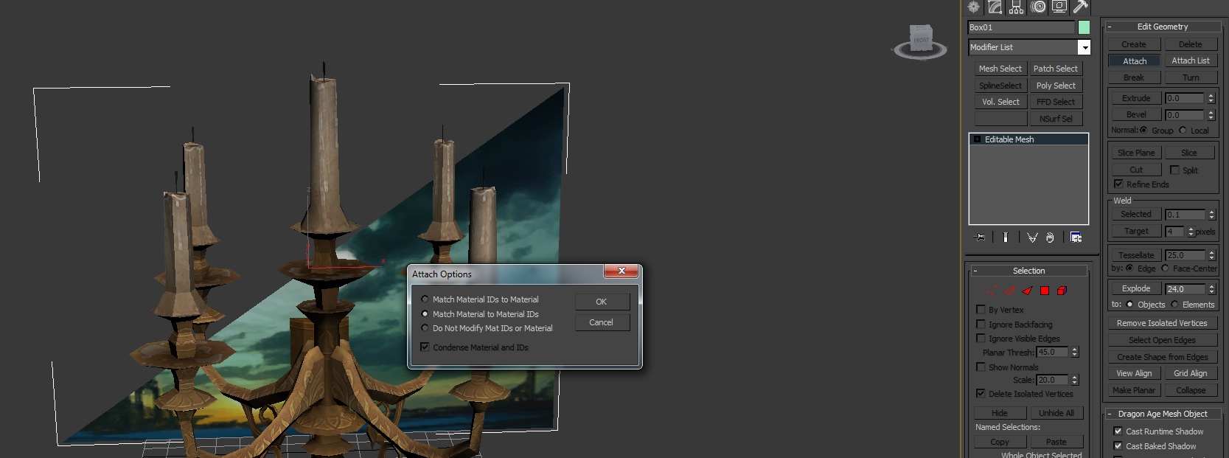Screen dimensions: 1229x458
Task: Open the Utilities hammer panel icon
Action: click(x=1081, y=7)
